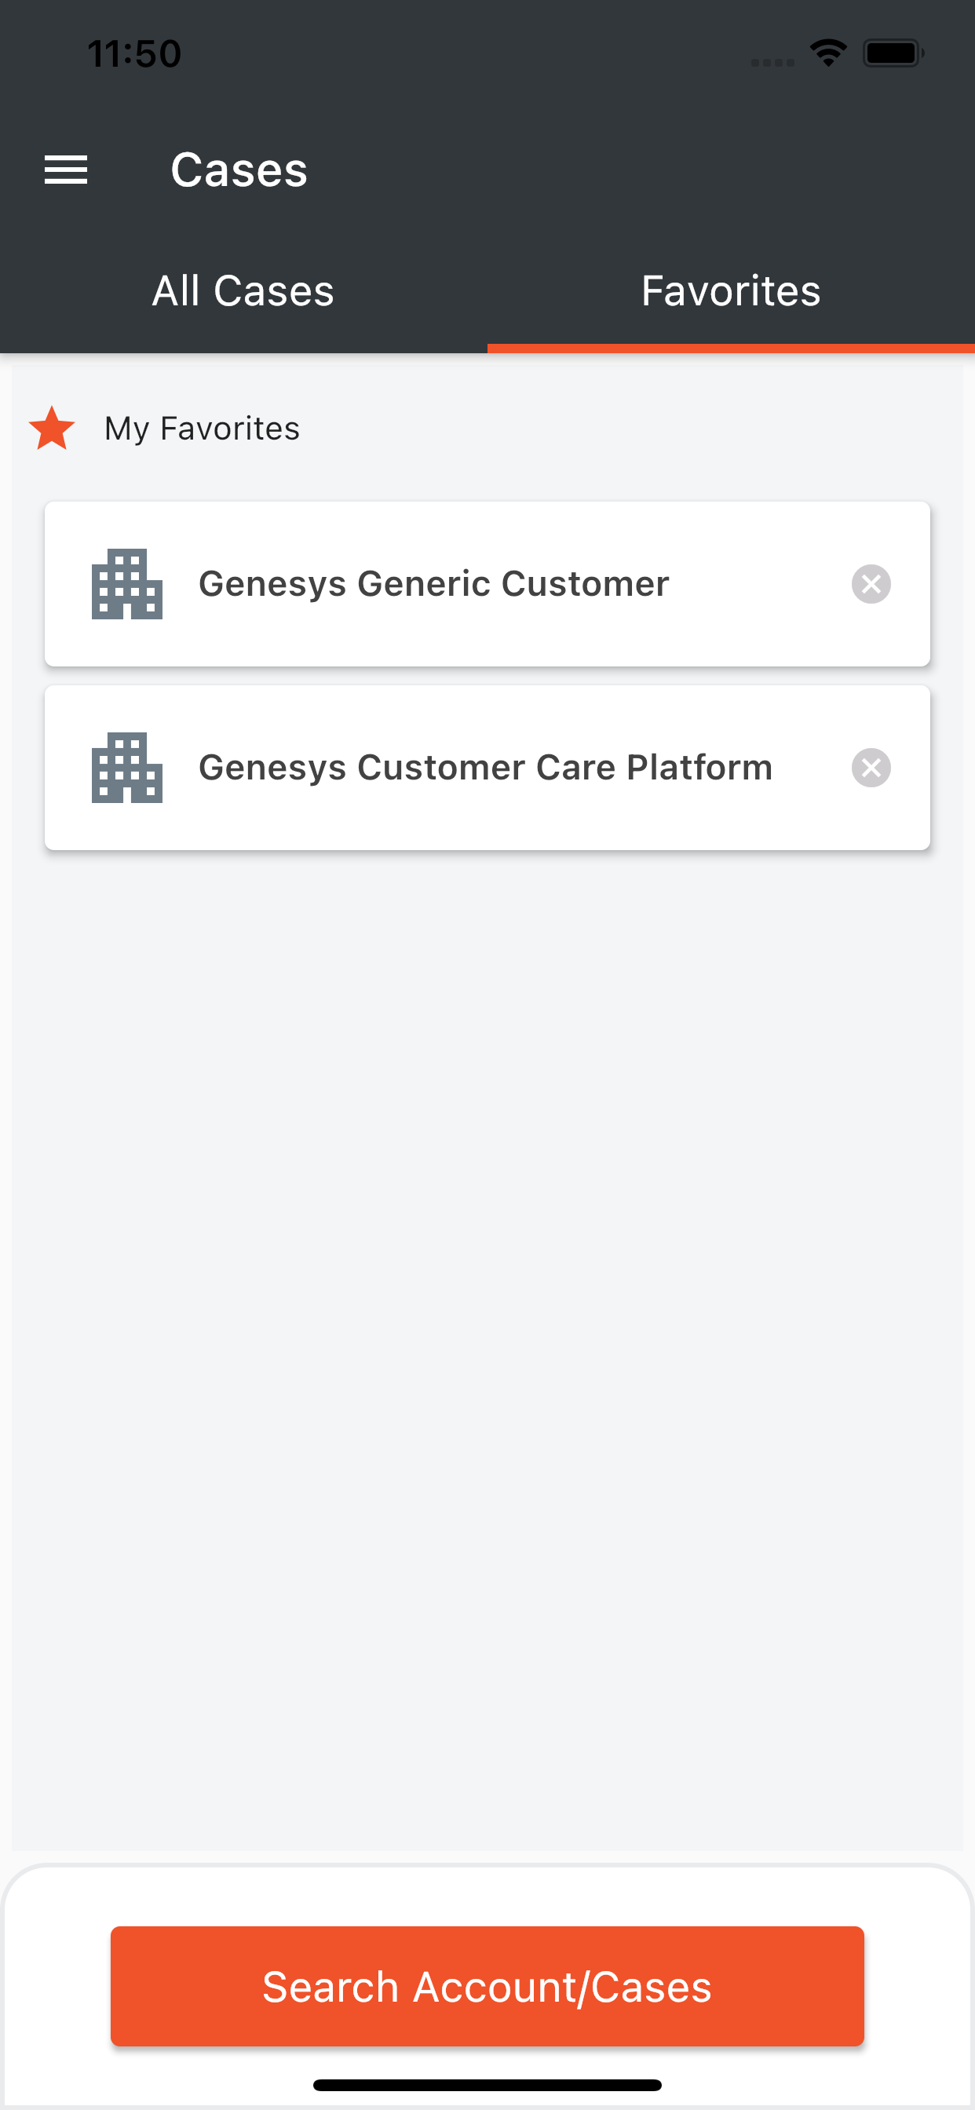Click the orange My Favorites star icon
This screenshot has width=975, height=2110.
[x=52, y=429]
